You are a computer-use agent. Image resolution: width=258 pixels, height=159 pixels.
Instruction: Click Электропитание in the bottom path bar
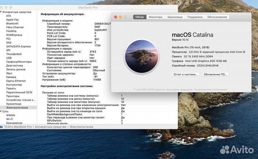point(81,127)
